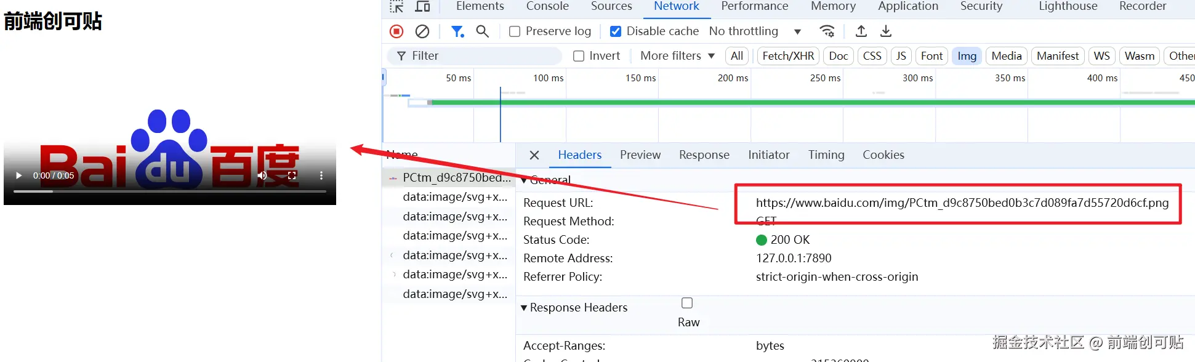
Task: Show the Timing detail tab
Action: tap(826, 155)
